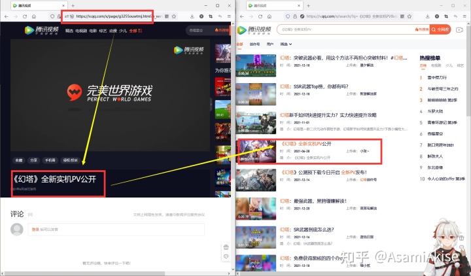Open the thumbnail of 幻塔：突破武器必看 result
The width and height of the screenshot is (471, 276).
pyautogui.click(x=256, y=65)
